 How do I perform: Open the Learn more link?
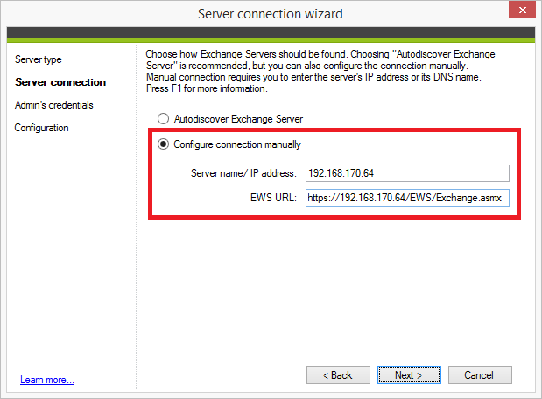(47, 380)
